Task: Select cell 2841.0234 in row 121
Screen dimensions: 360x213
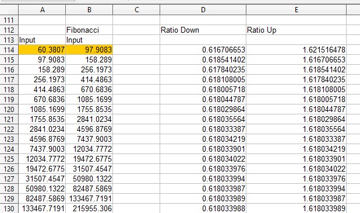Action: point(89,119)
